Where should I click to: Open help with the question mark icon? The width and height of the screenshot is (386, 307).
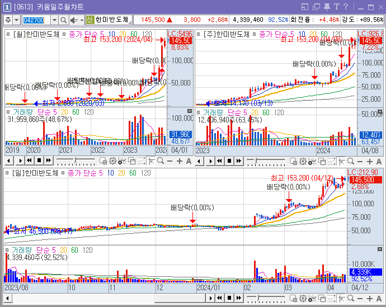346,7
